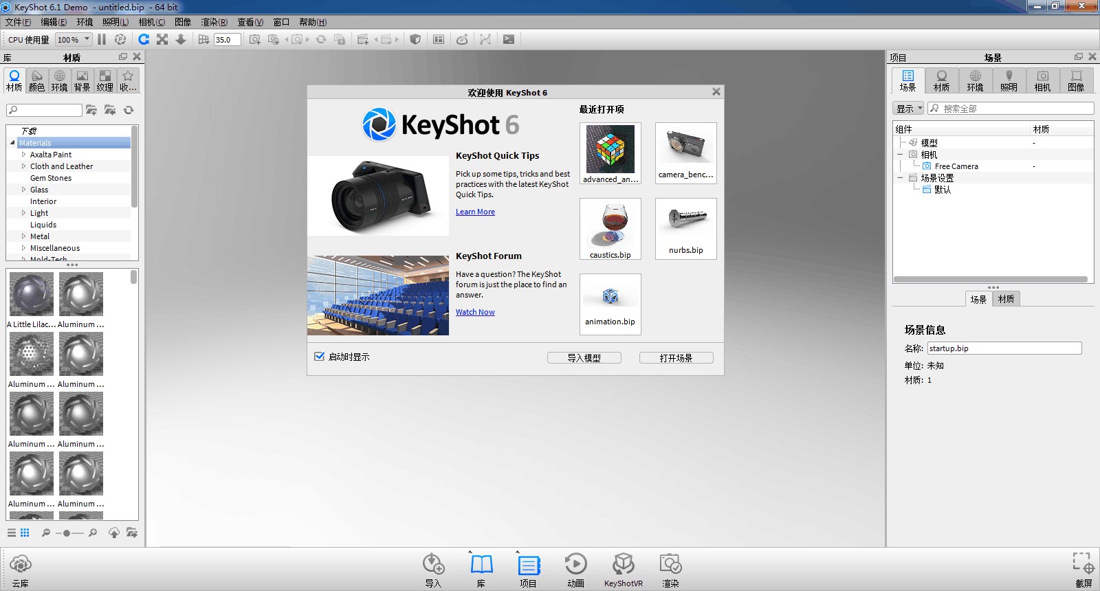1100x591 pixels.
Task: Click the 导入模型 button
Action: point(584,357)
